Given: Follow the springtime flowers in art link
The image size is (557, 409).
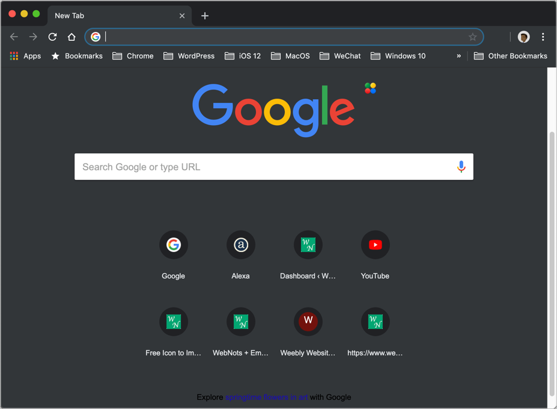Looking at the screenshot, I should (266, 397).
